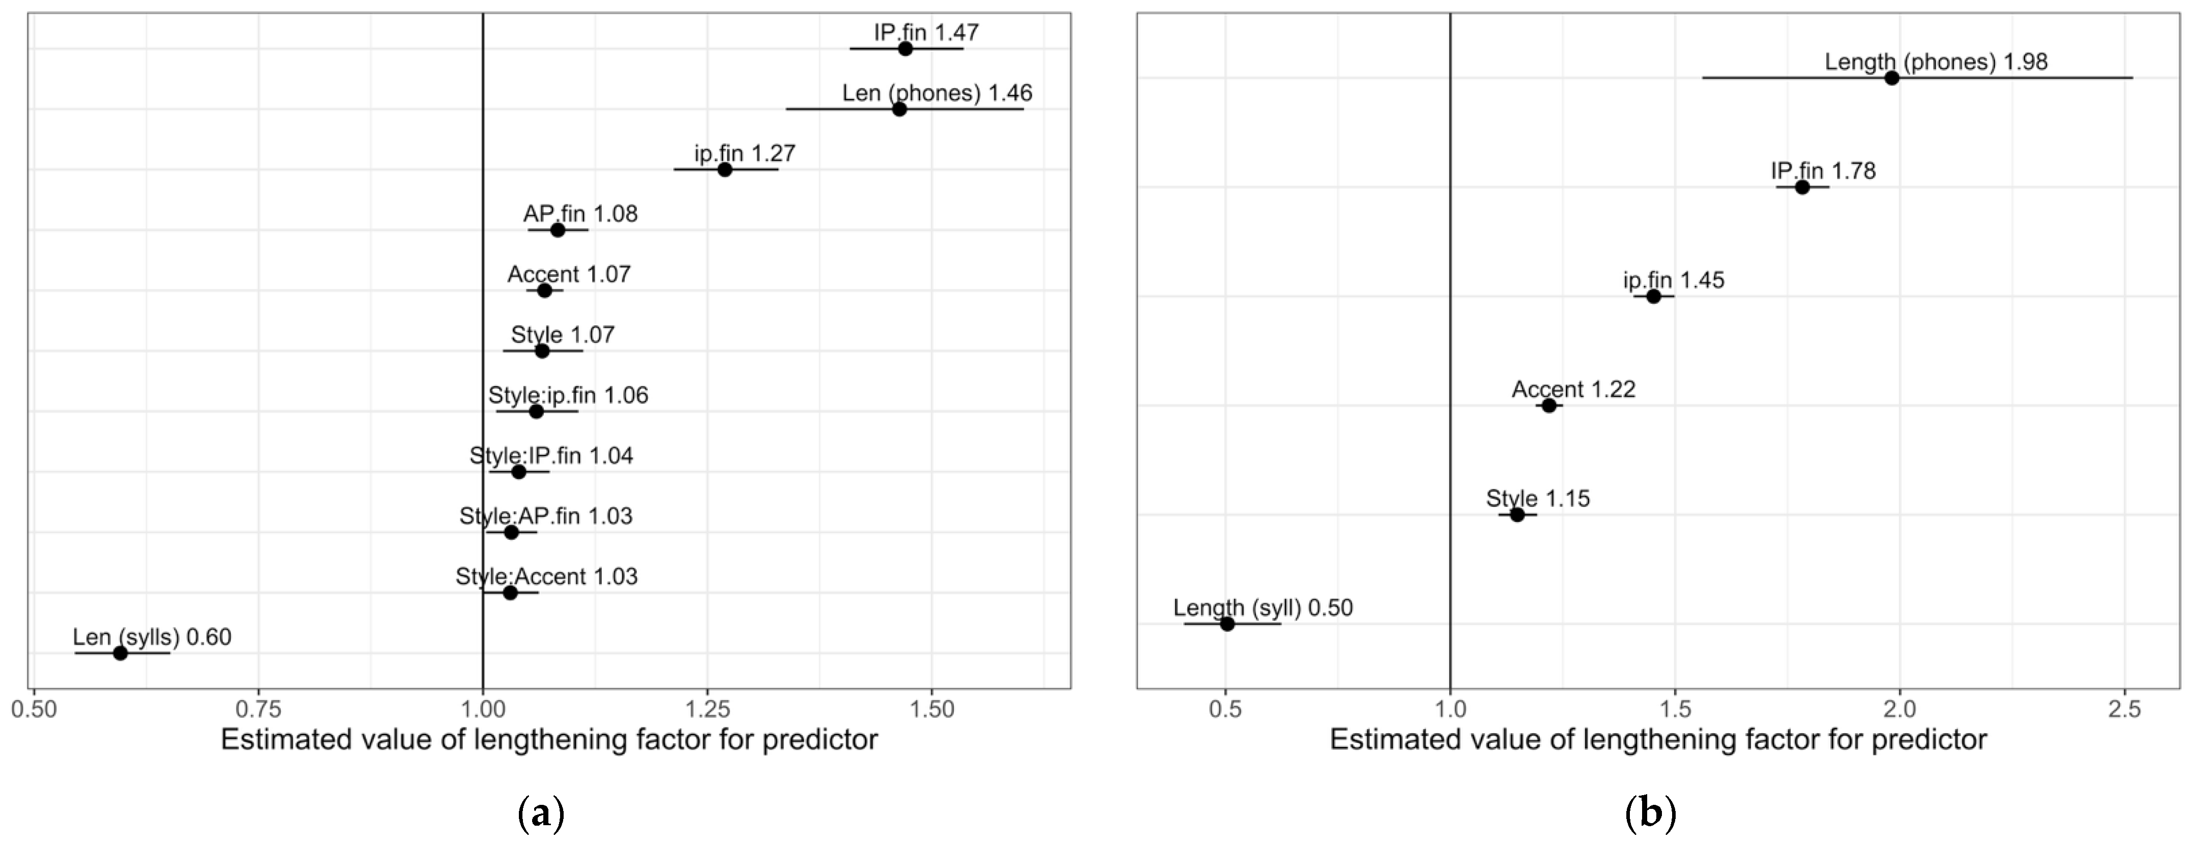
Task: Select the ip.fin 1.27 point in panel a
Action: pyautogui.click(x=725, y=169)
